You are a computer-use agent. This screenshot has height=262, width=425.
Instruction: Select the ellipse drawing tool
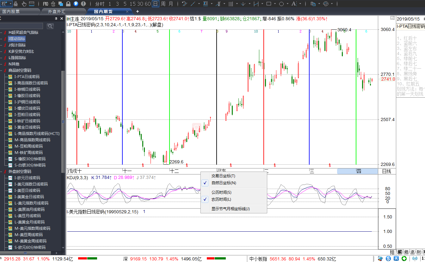click(x=281, y=4)
